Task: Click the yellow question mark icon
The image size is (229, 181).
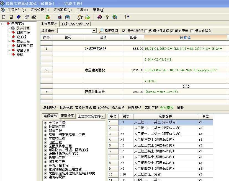Action: click(x=107, y=17)
